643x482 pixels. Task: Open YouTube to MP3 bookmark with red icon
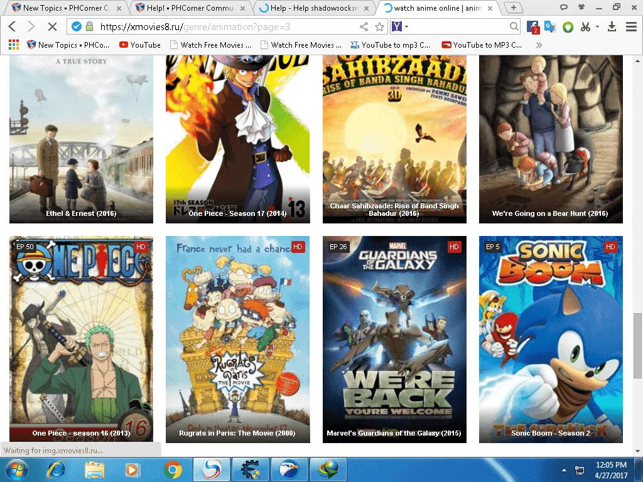pos(482,45)
